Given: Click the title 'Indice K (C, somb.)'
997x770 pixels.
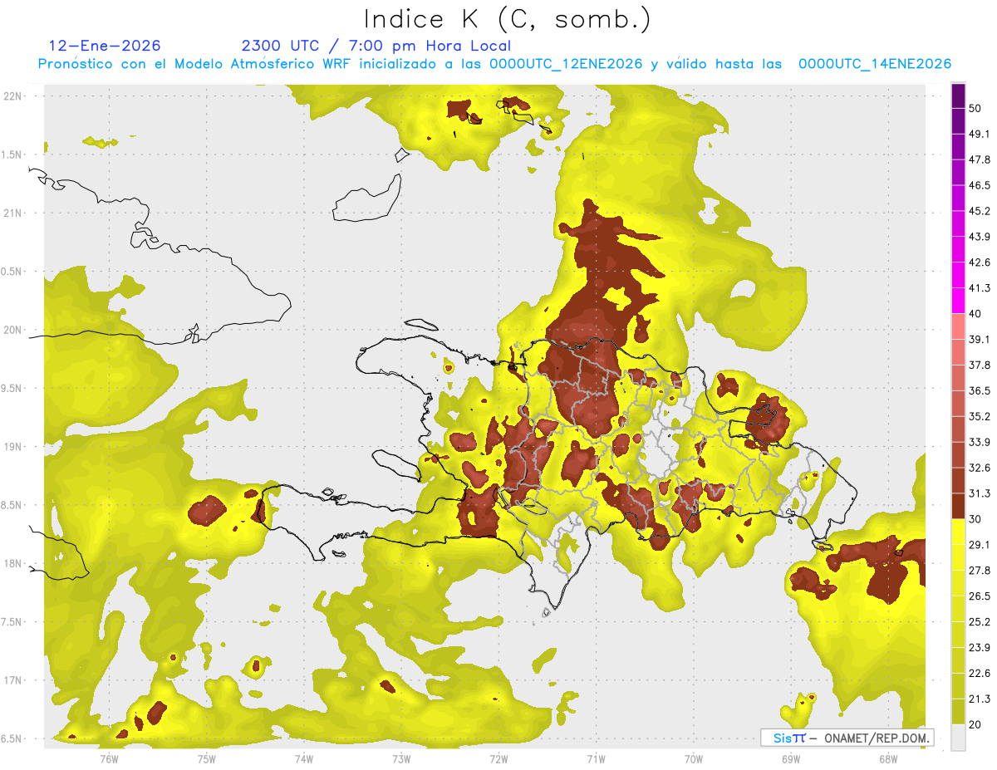Looking at the screenshot, I should point(507,19).
